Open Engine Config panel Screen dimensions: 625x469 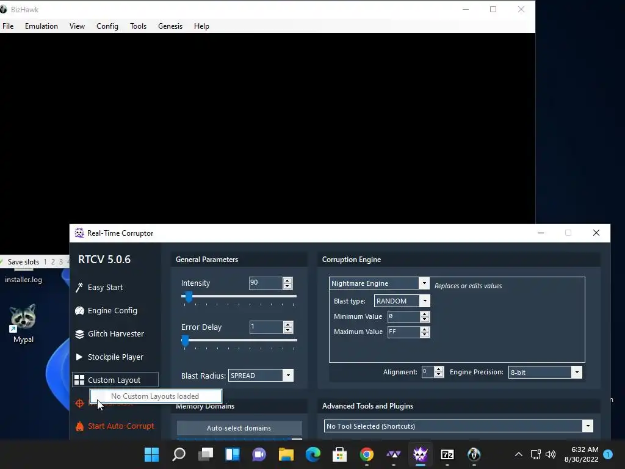point(106,310)
